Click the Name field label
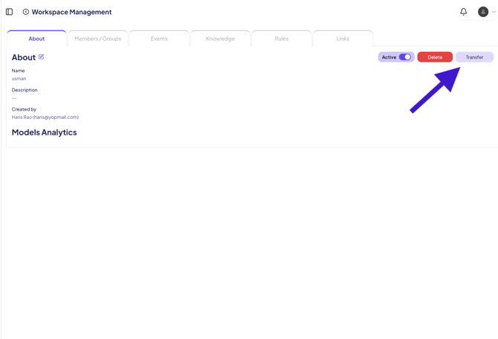The image size is (498, 339). (18, 71)
